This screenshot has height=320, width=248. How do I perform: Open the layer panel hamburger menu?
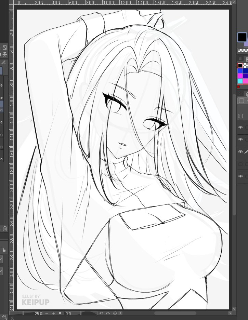coord(240,93)
